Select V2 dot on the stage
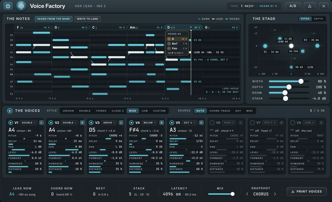The height and width of the screenshot is (202, 332). (x=317, y=46)
